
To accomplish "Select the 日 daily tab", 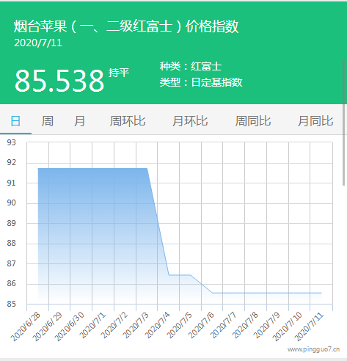I will [x=15, y=121].
